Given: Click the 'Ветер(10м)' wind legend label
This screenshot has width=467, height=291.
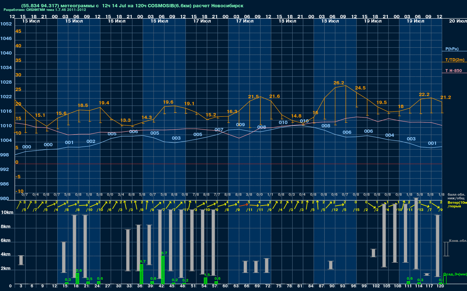Looking at the screenshot, I should (x=457, y=202).
